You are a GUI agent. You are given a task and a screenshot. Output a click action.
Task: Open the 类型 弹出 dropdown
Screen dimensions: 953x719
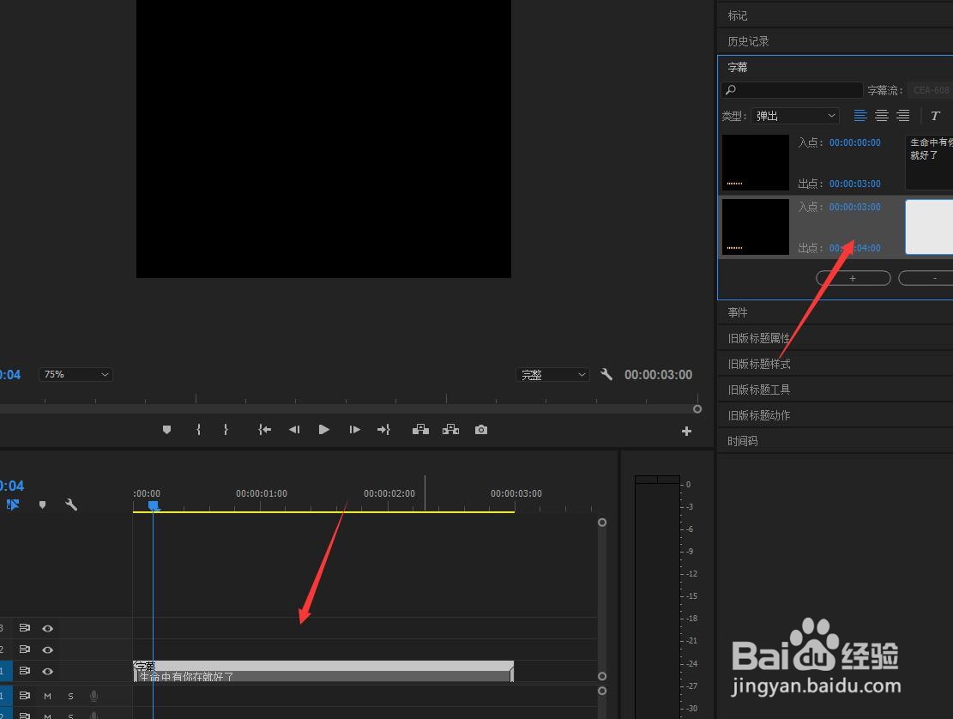coord(795,116)
